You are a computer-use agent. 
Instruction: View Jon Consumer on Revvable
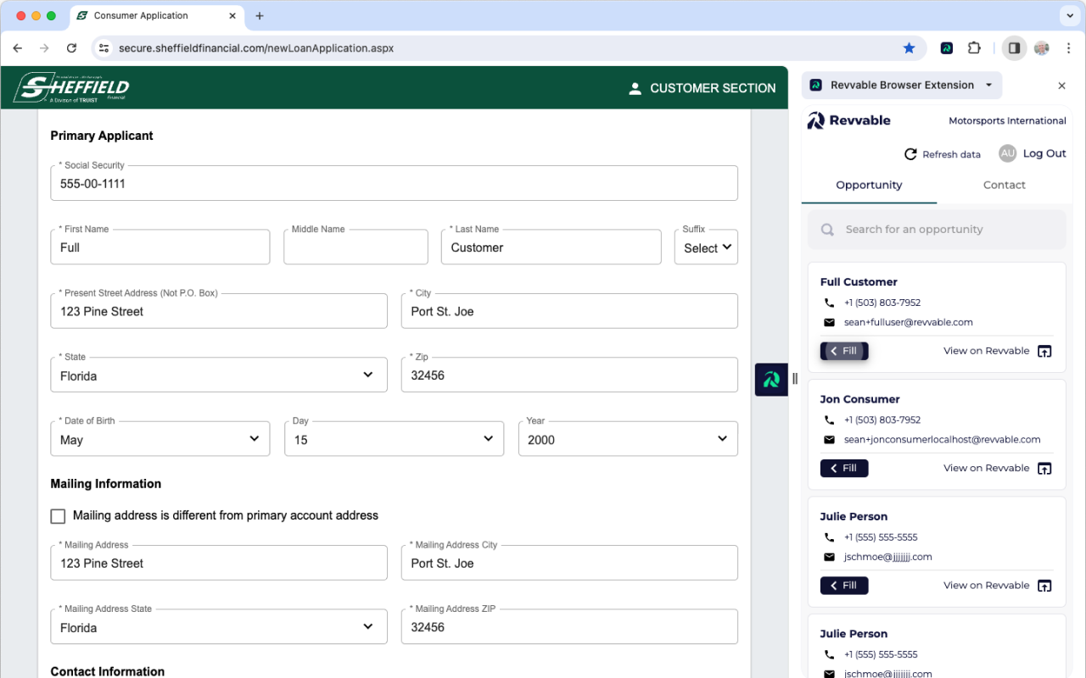[998, 468]
